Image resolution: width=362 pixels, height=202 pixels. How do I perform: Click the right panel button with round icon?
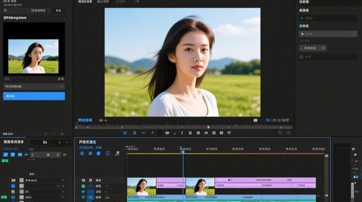(x=313, y=48)
